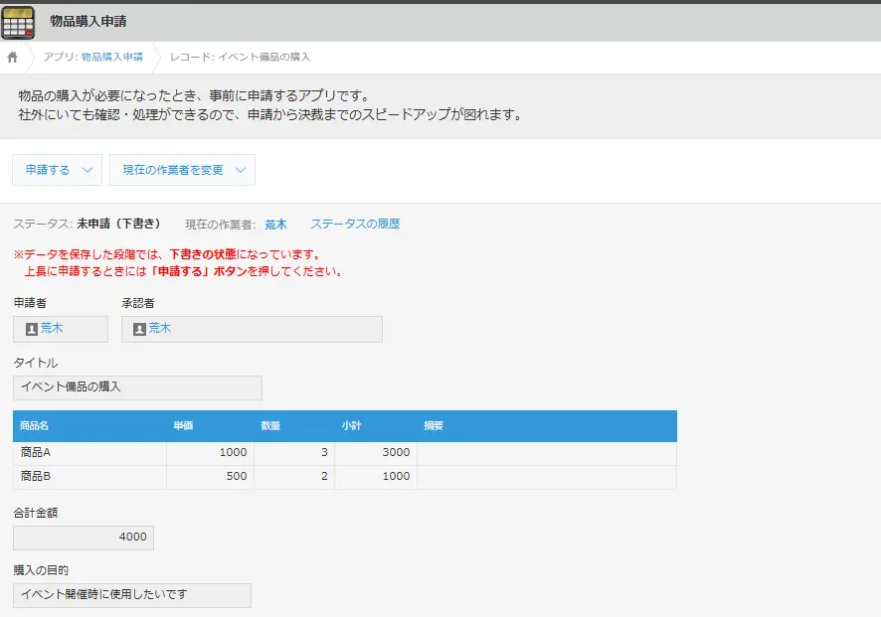Screen dimensions: 881x617
Task: Open the 物品購入申請 app breadcrumb link
Action: pos(111,58)
